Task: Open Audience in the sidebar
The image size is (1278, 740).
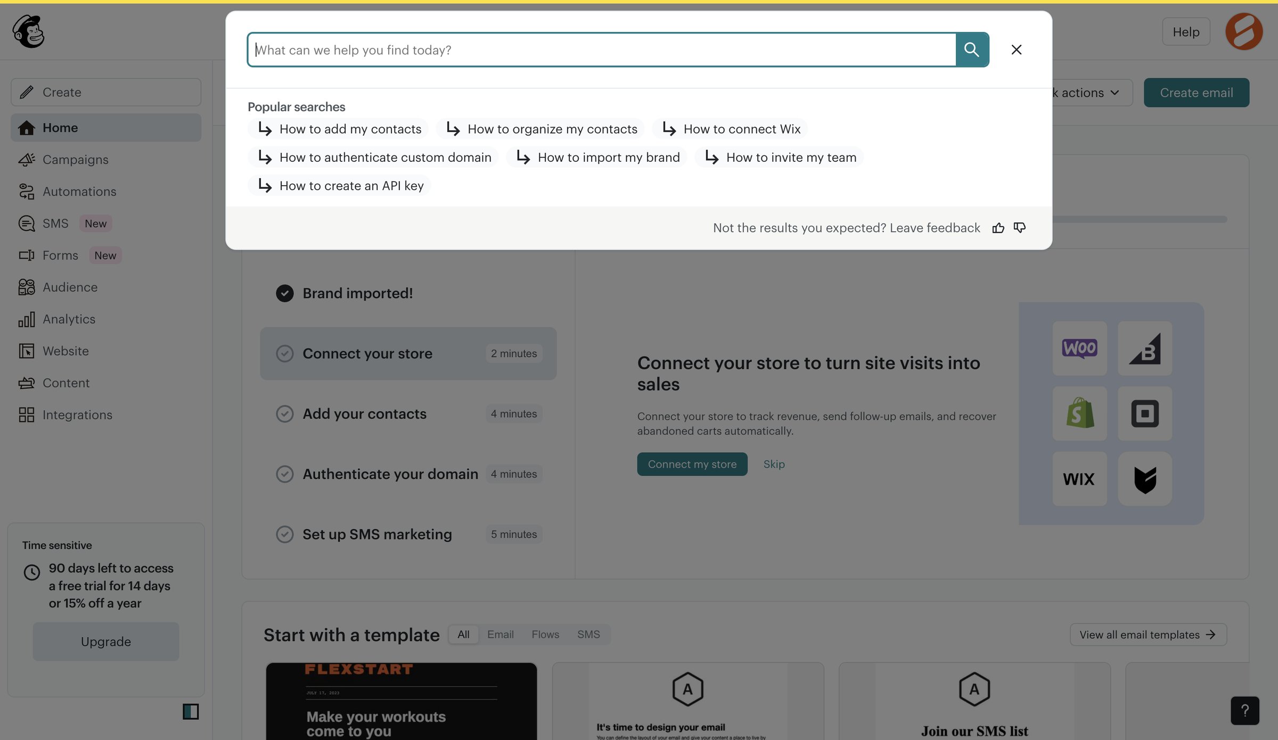Action: (106, 287)
